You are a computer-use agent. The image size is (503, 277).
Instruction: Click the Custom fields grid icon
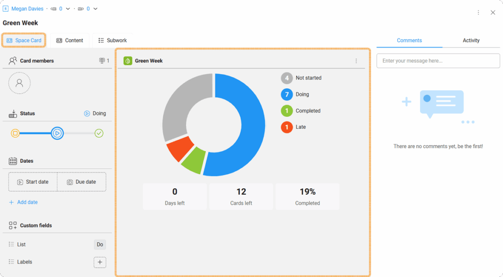13,226
